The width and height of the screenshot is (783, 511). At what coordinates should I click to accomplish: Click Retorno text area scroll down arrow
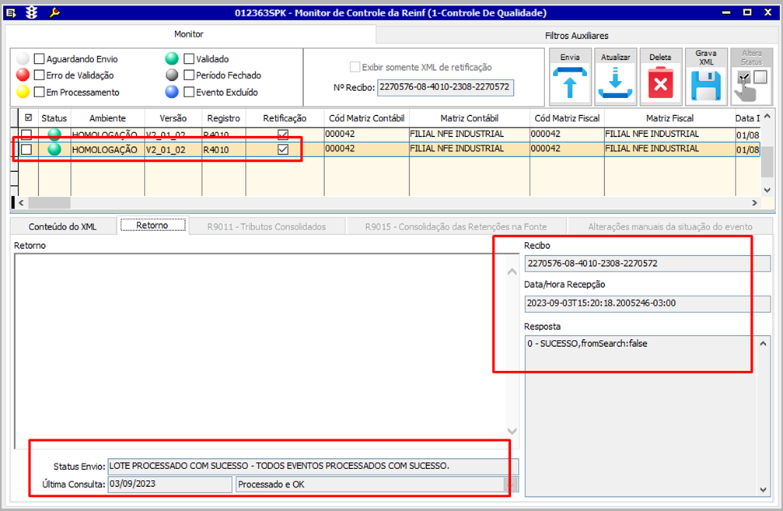[x=512, y=431]
